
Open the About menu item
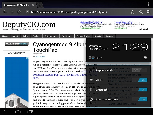tap(15, 36)
